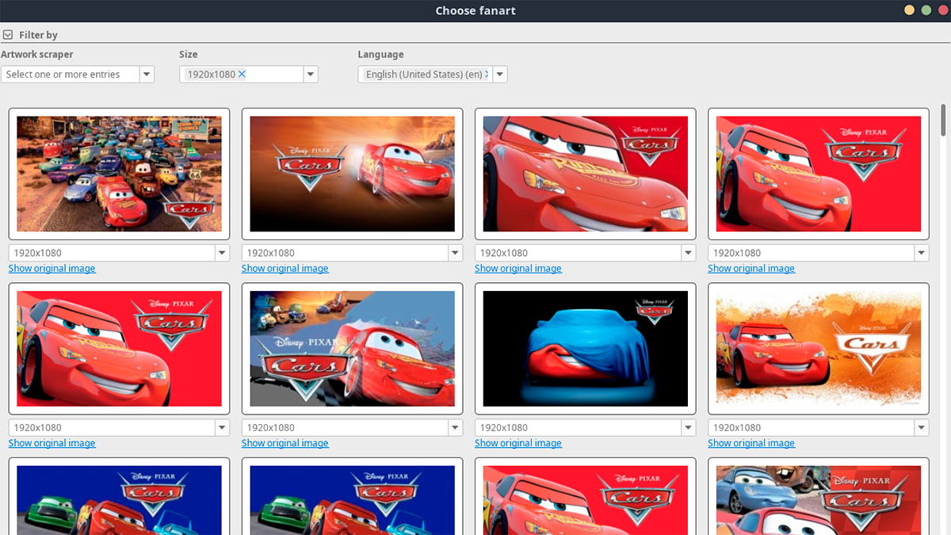
Task: Click the vertical scrollbar handle
Action: 943,120
